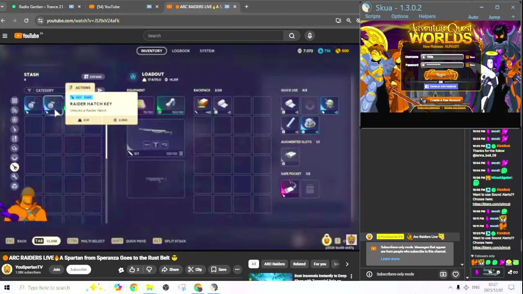Screen dimensions: 523x294
Task: Join the YouSpartanTV channel
Action: click(56, 269)
